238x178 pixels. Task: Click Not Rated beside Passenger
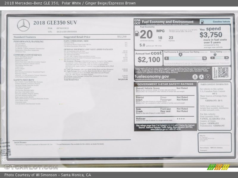pos(182,100)
